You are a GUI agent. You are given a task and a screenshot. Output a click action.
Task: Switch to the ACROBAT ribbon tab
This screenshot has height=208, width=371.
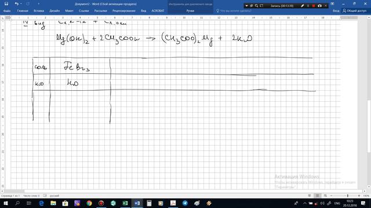tap(158, 10)
